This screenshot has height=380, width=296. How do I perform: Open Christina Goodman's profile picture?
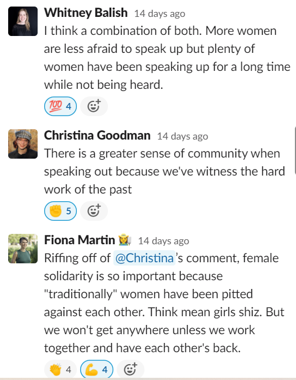tap(23, 144)
